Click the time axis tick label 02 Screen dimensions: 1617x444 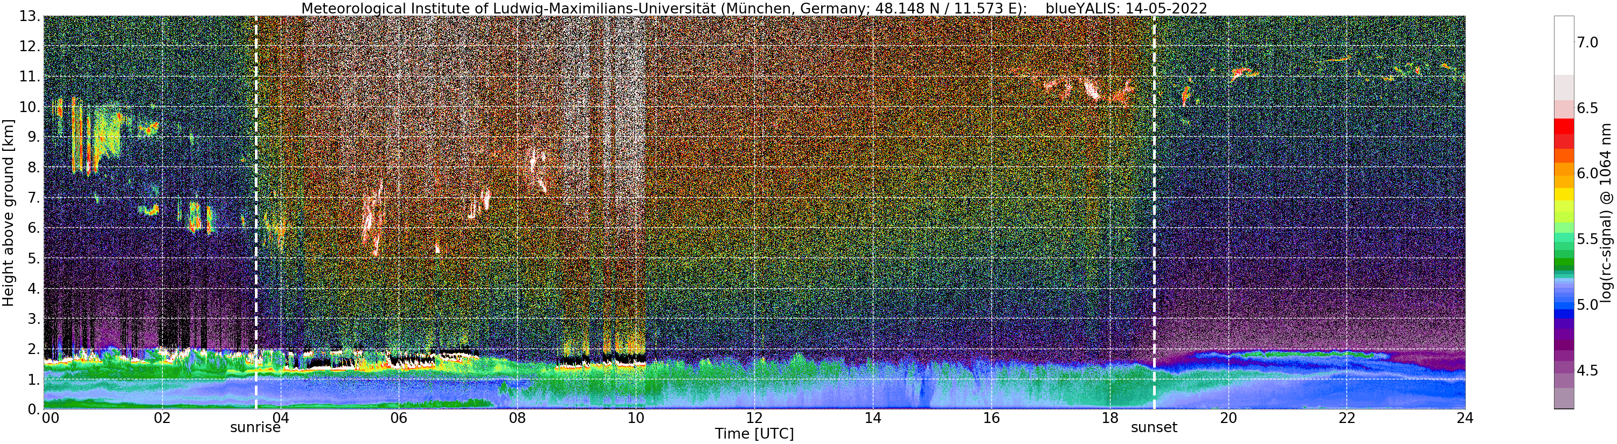pyautogui.click(x=162, y=419)
